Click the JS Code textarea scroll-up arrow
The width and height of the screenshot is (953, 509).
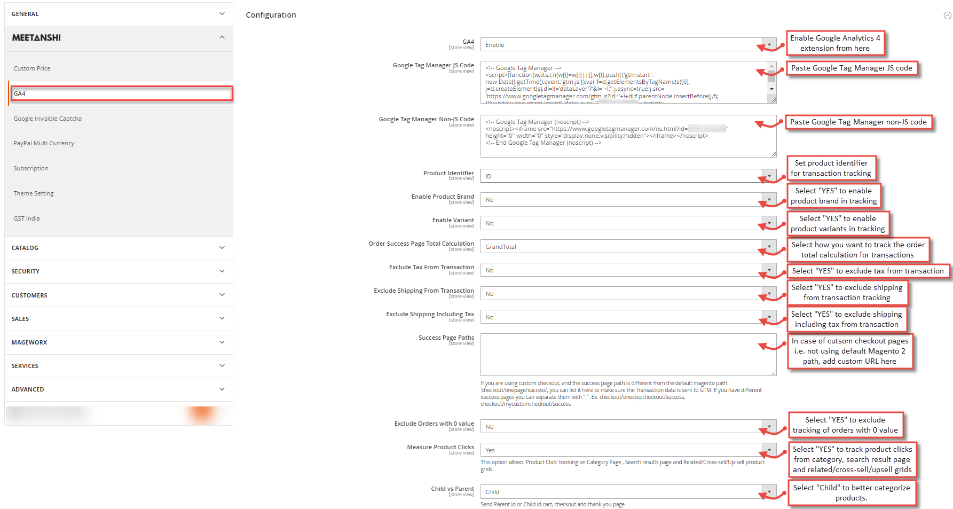771,67
